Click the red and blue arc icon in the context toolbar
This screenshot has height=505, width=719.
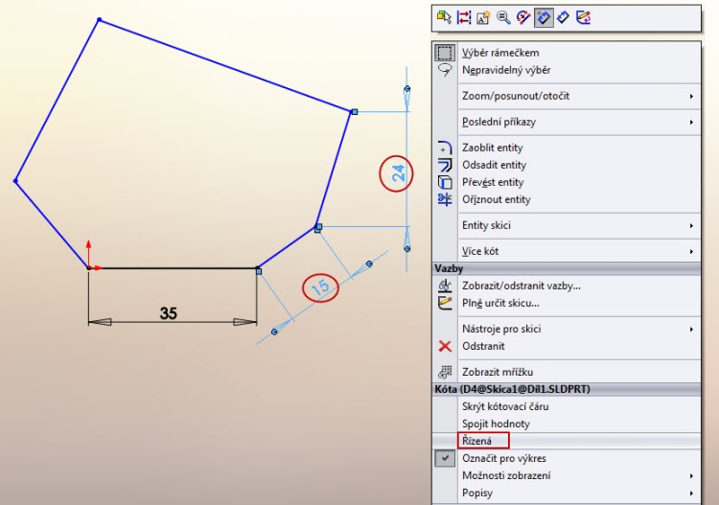pos(523,18)
